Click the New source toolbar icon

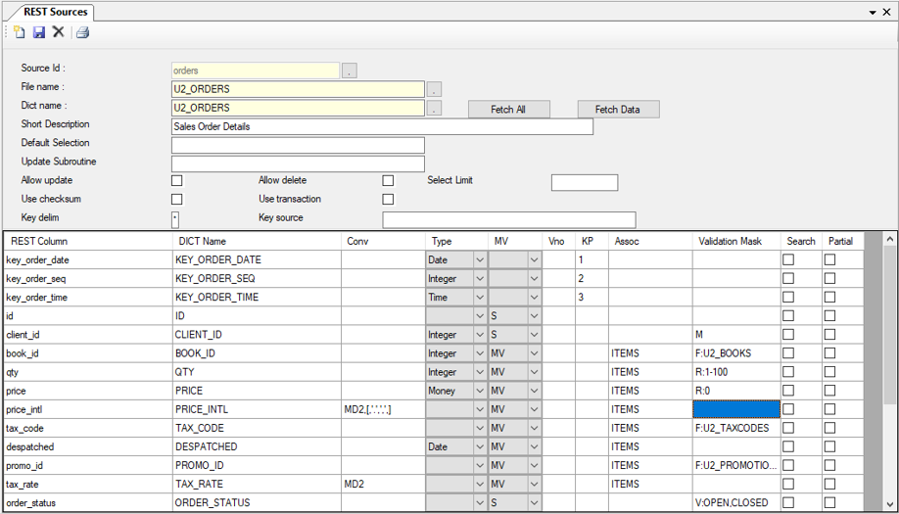[20, 32]
